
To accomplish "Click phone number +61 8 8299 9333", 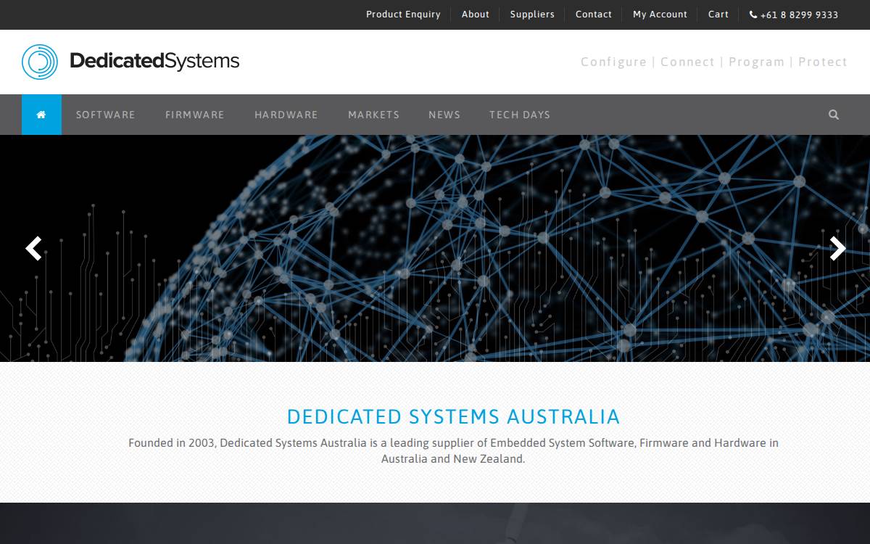I will (799, 15).
